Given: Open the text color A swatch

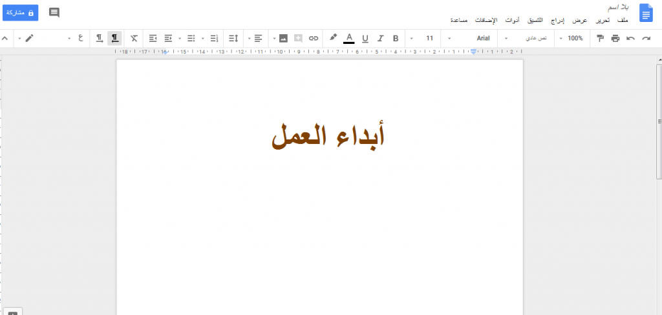Looking at the screenshot, I should [348, 38].
